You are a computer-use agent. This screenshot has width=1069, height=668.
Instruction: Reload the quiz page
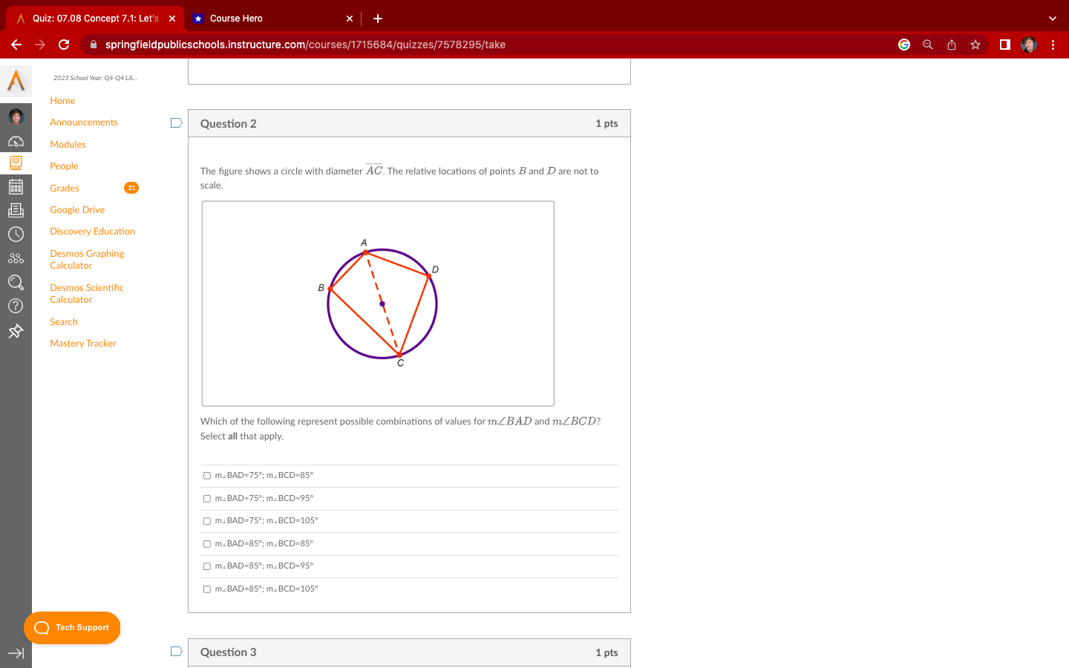coord(64,45)
